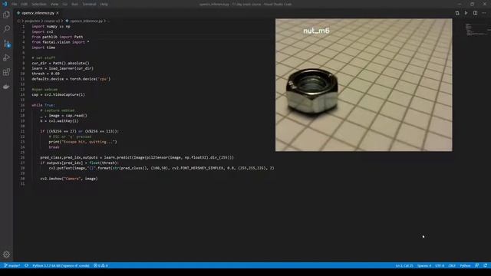Click the Camera window showing the nut

click(x=364, y=85)
